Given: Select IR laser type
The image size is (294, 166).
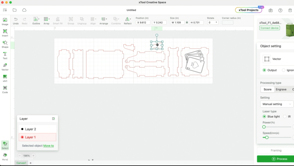Looking at the screenshot, I should (285, 117).
